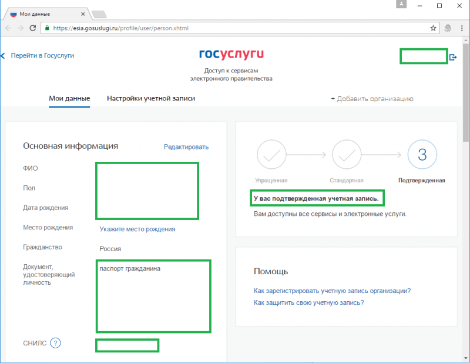This screenshot has height=363, width=470.
Task: Open Как защитить свою учетную запись link
Action: coord(308,303)
